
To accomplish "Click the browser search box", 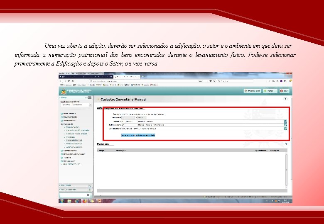I will pyautogui.click(x=235, y=81).
